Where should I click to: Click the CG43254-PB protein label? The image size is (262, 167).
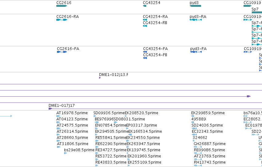coord(155,55)
